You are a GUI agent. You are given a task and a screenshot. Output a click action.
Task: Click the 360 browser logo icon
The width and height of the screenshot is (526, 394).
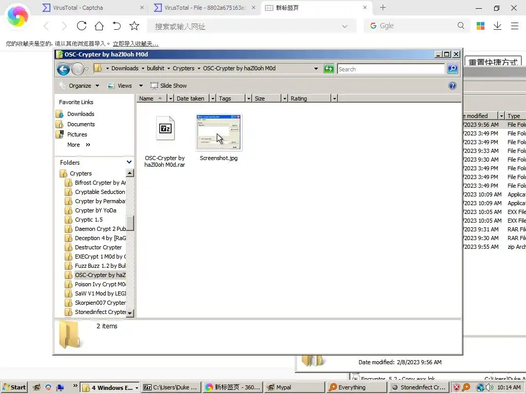pyautogui.click(x=17, y=16)
